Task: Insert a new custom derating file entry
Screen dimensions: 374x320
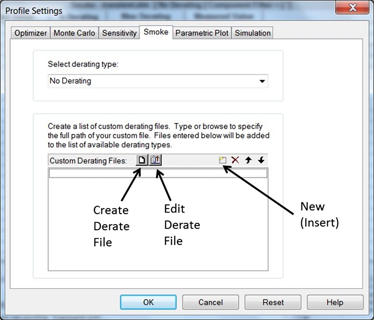Action: pos(223,160)
